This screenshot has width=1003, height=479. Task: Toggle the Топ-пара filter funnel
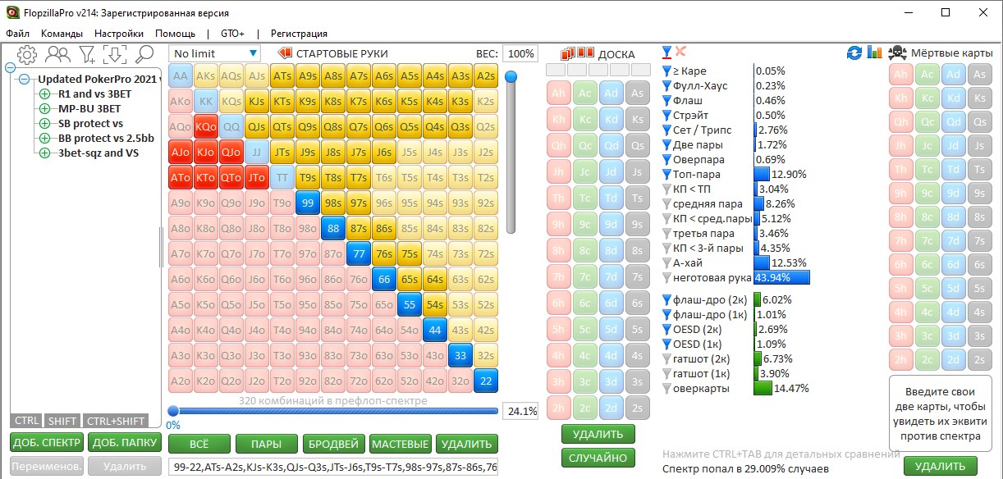(667, 174)
